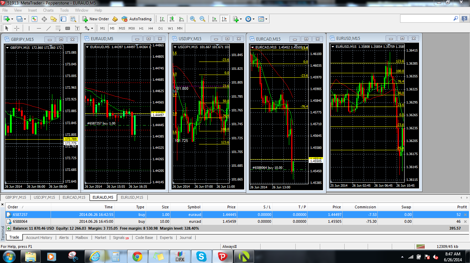Open the New Order dialog

pyautogui.click(x=96, y=19)
